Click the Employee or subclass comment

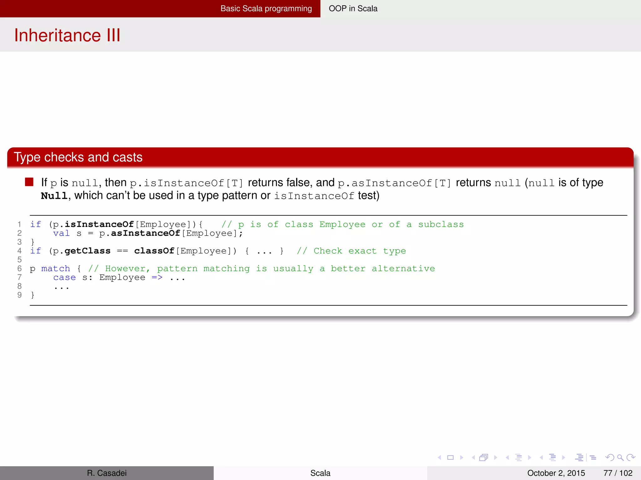click(343, 224)
